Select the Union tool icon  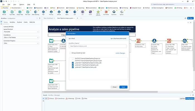coord(91,12)
